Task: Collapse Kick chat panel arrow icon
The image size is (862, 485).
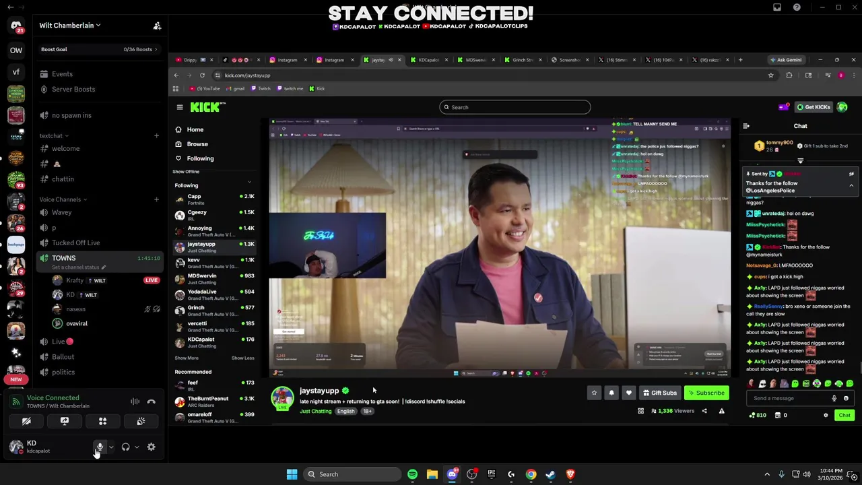Action: pyautogui.click(x=746, y=126)
